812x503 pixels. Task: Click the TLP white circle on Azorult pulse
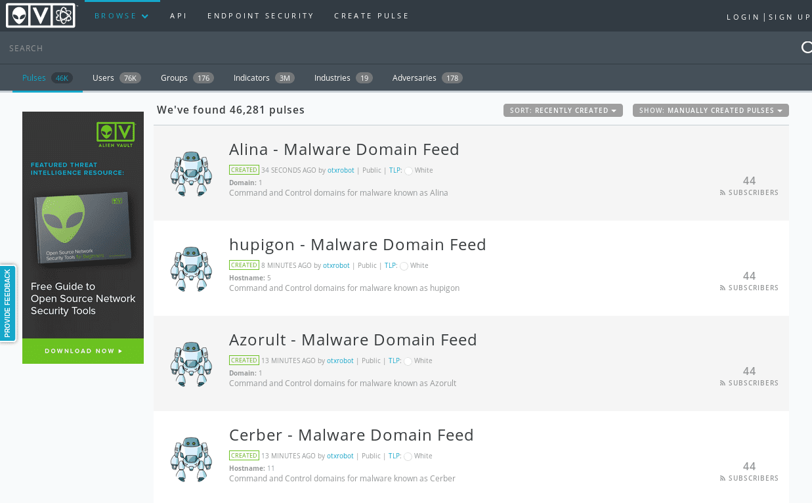coord(408,361)
